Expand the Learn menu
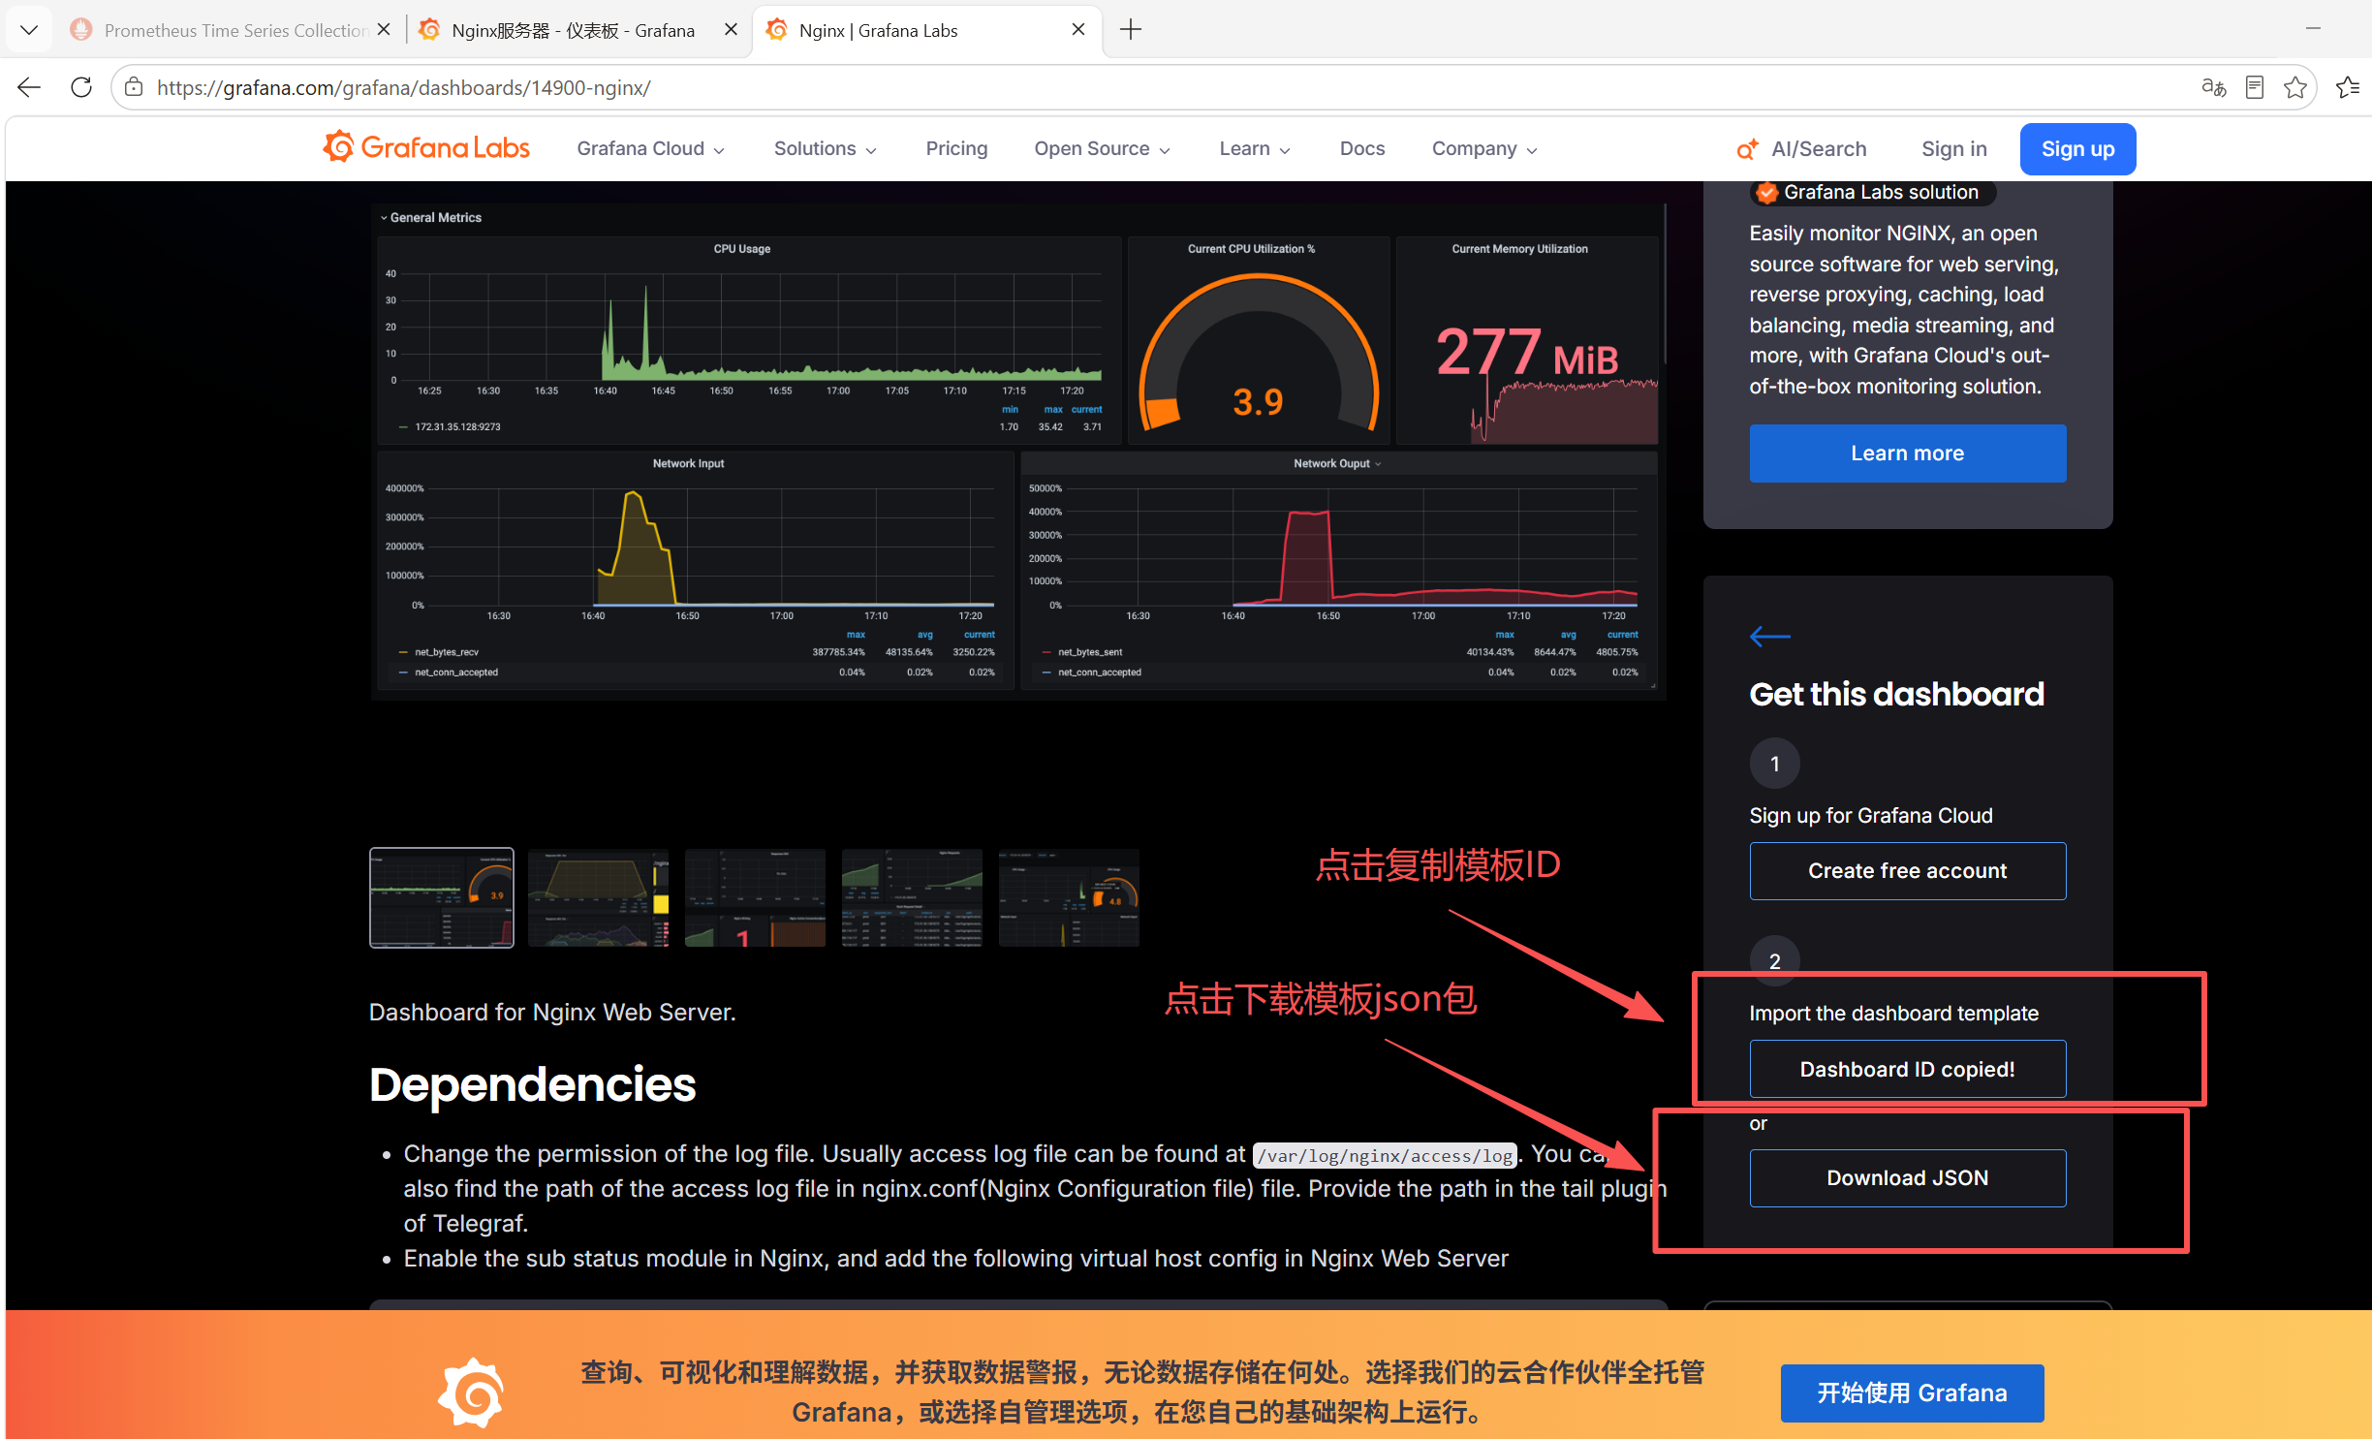 pyautogui.click(x=1254, y=149)
